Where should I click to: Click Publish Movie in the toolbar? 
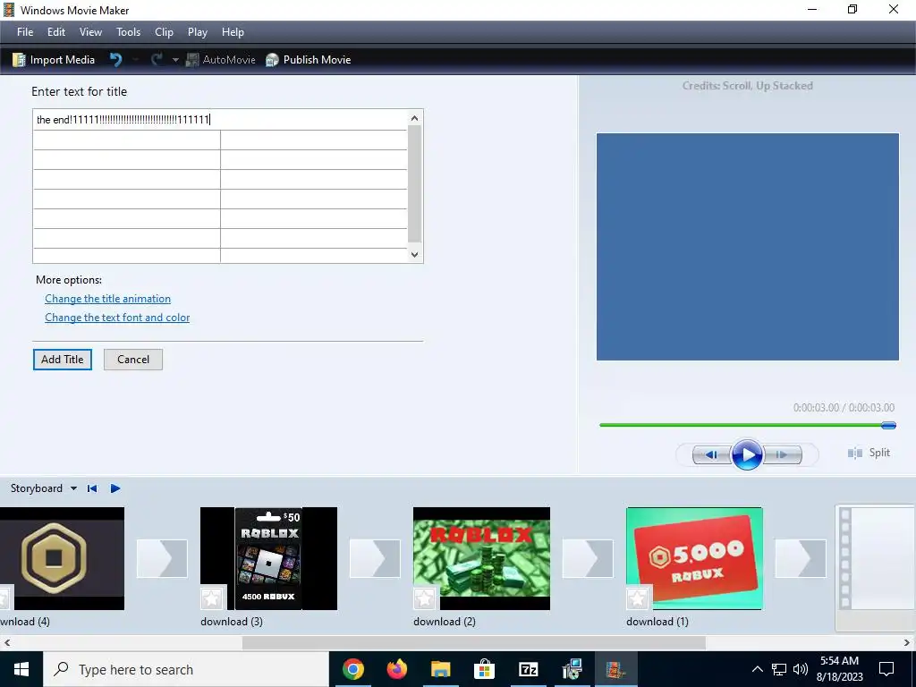[x=308, y=60]
